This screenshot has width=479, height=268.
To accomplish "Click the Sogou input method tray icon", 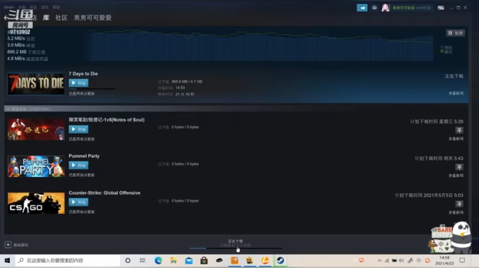I will click(x=427, y=261).
